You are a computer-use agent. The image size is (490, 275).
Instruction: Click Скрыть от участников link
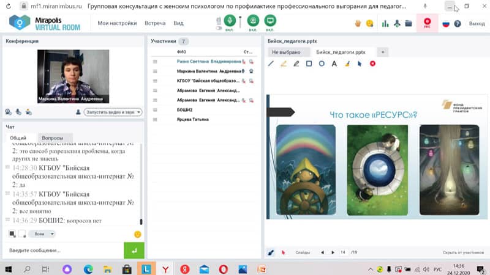(463, 252)
